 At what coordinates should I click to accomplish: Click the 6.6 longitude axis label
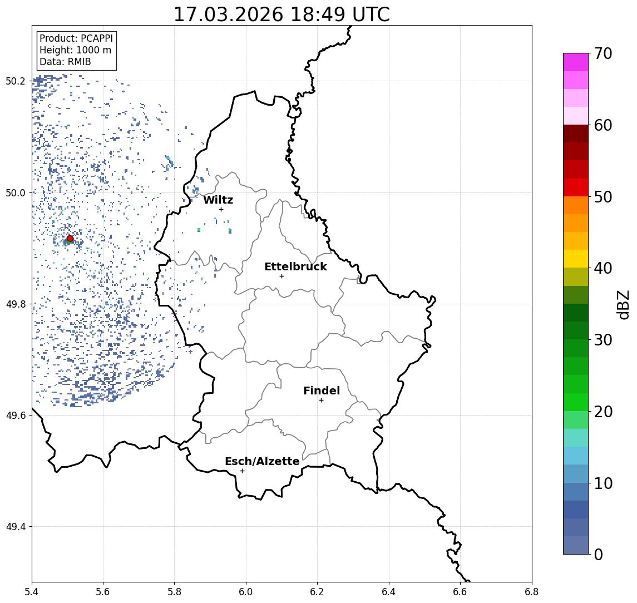click(460, 592)
